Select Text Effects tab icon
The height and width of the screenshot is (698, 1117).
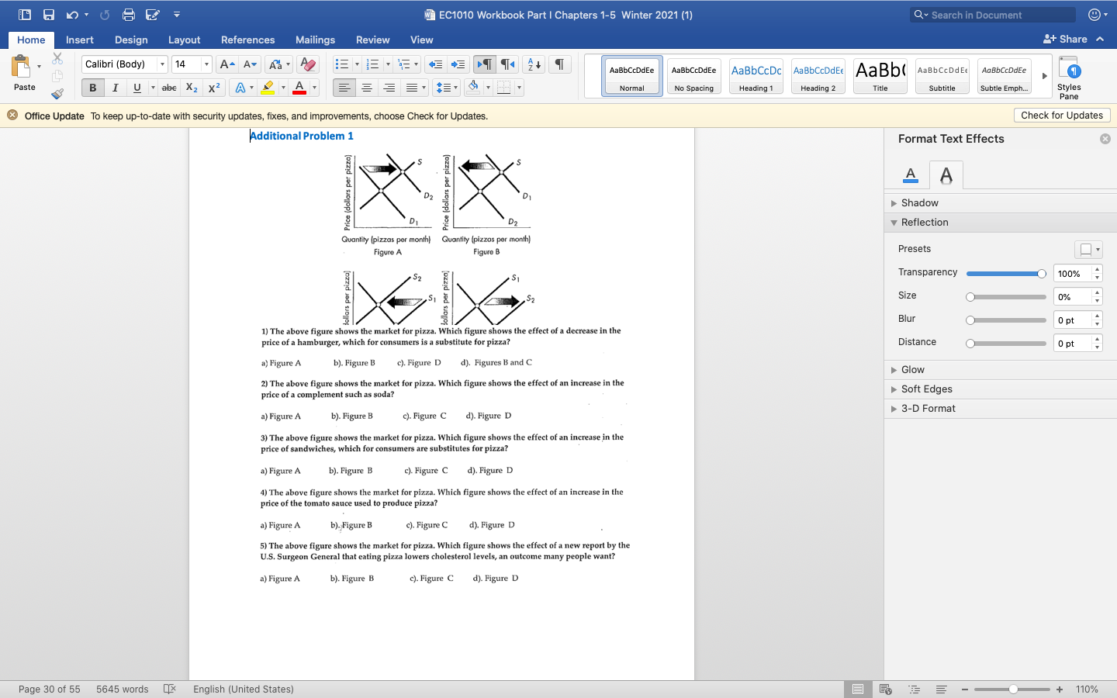pyautogui.click(x=946, y=175)
